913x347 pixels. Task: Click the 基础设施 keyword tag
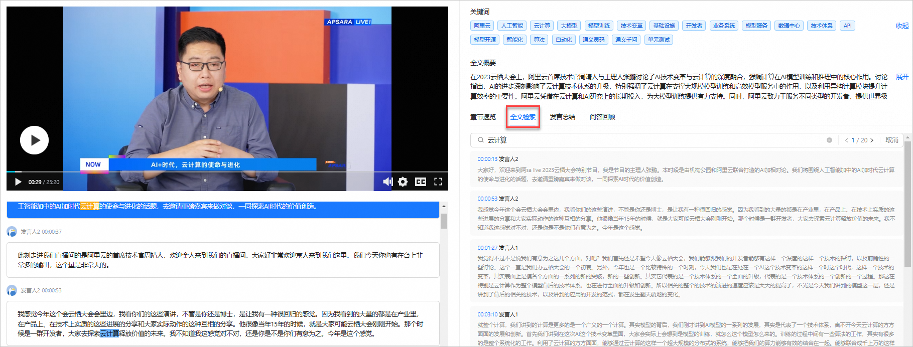tap(664, 26)
